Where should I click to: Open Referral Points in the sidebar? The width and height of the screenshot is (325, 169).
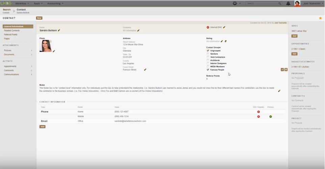tap(11, 35)
